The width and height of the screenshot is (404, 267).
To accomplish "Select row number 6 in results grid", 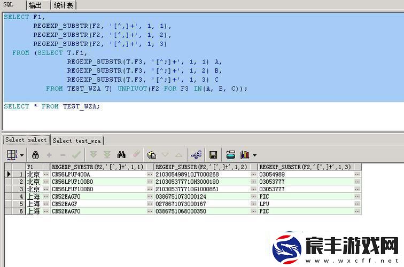I will (x=19, y=211).
